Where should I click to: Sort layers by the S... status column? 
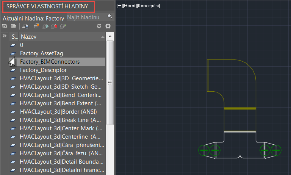pyautogui.click(x=14, y=37)
